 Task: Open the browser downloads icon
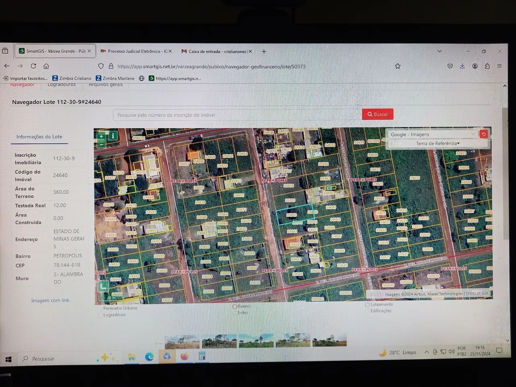[462, 66]
